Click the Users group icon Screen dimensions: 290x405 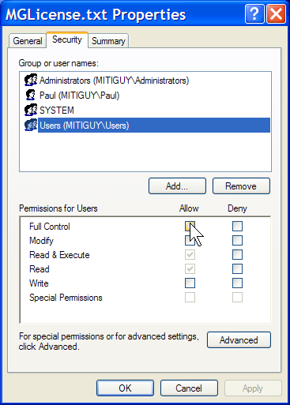click(31, 125)
